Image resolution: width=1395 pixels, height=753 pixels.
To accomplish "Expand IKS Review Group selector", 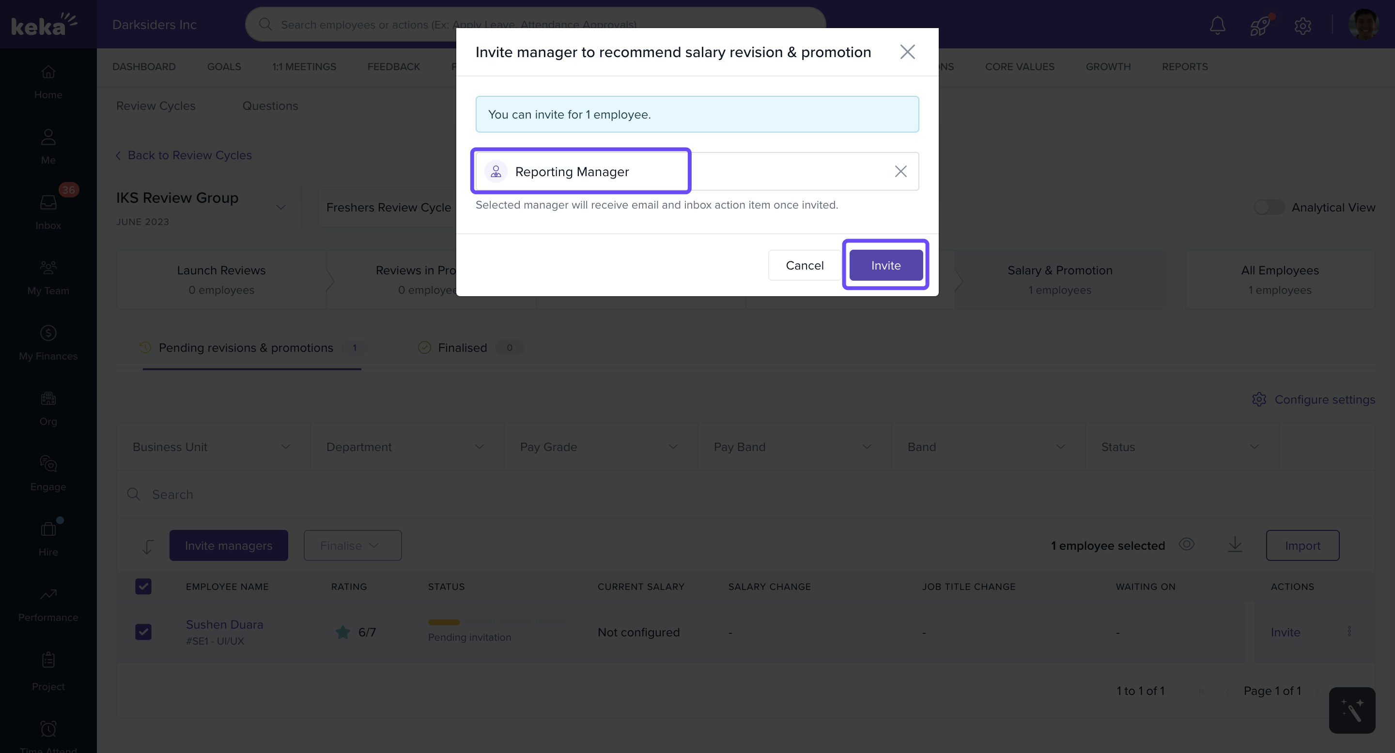I will coord(280,207).
